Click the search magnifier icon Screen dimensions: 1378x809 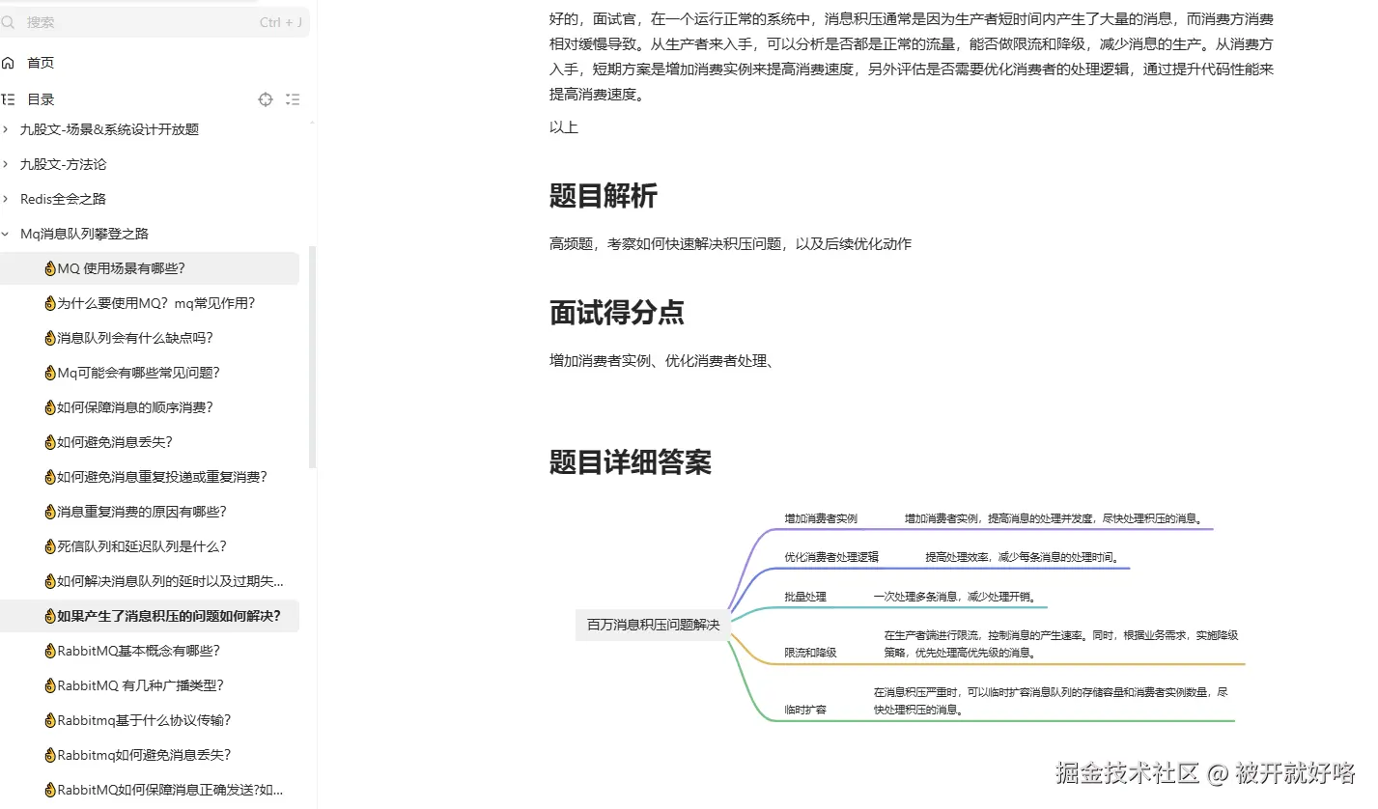tap(10, 21)
